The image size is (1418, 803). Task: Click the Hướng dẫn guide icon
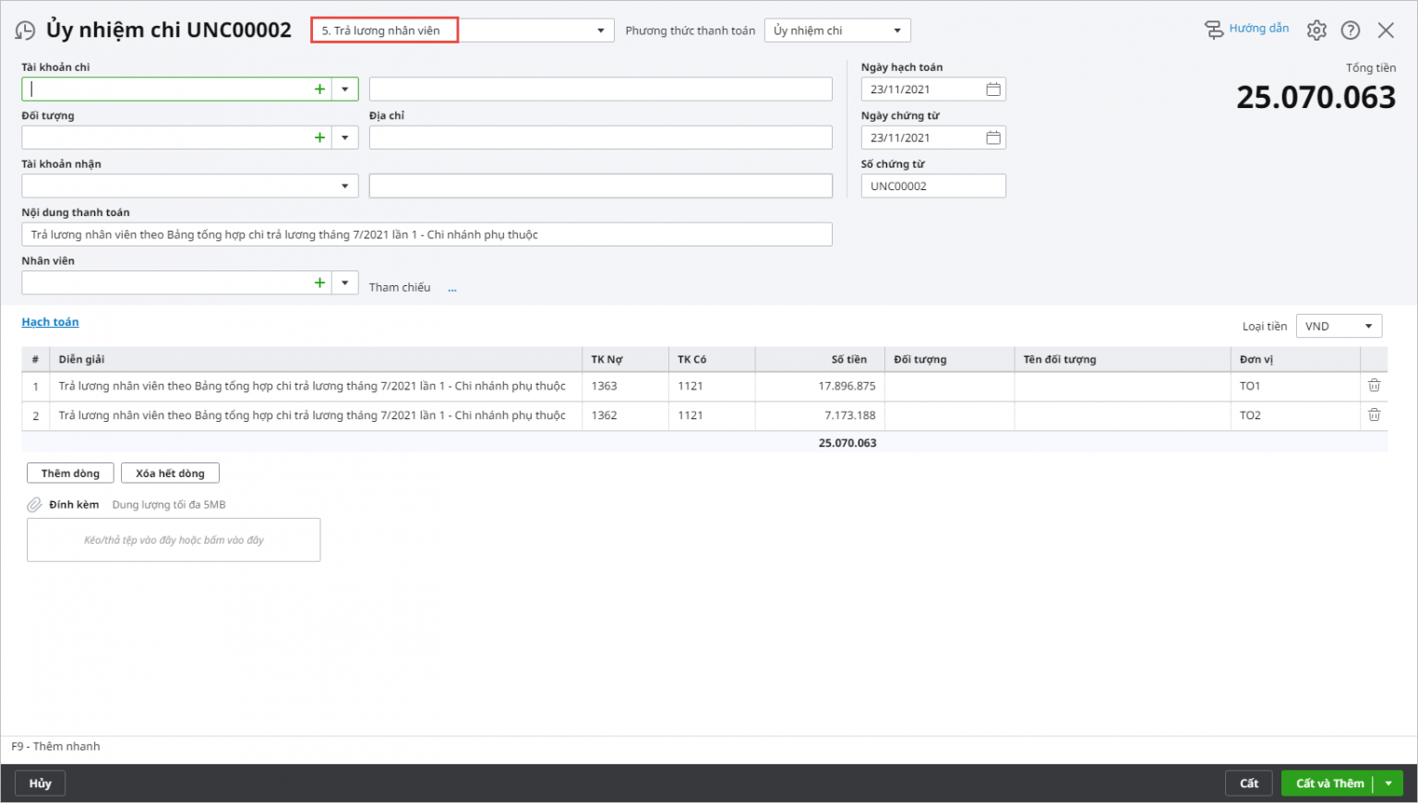(1214, 30)
